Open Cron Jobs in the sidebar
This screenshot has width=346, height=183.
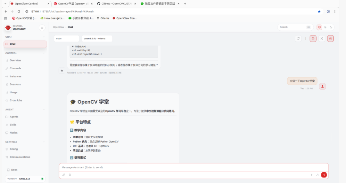coord(16,100)
